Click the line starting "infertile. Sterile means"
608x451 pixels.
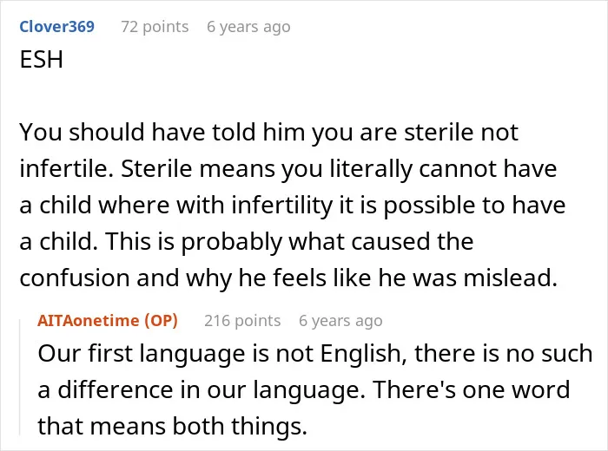point(288,169)
